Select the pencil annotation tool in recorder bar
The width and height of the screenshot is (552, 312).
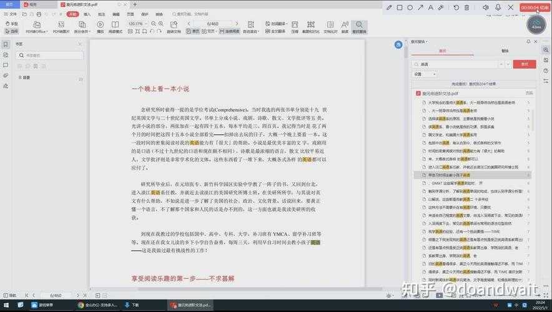(389, 7)
